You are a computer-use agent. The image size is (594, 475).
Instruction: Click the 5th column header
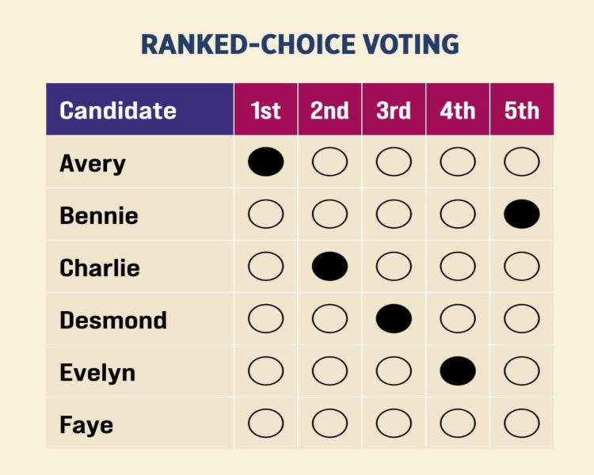click(522, 110)
